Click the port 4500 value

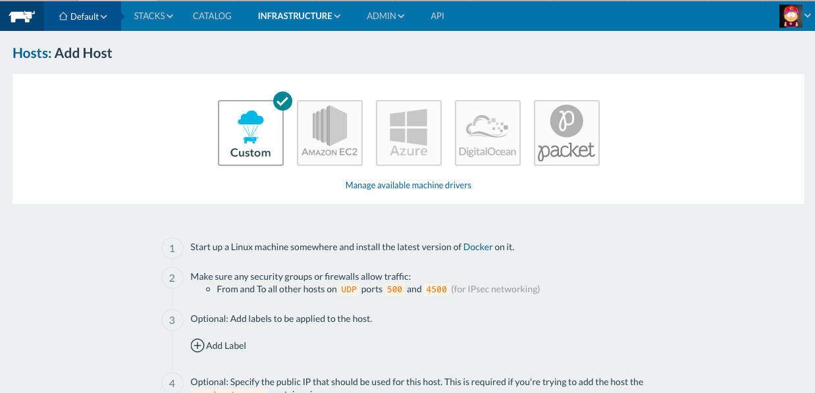pos(436,290)
